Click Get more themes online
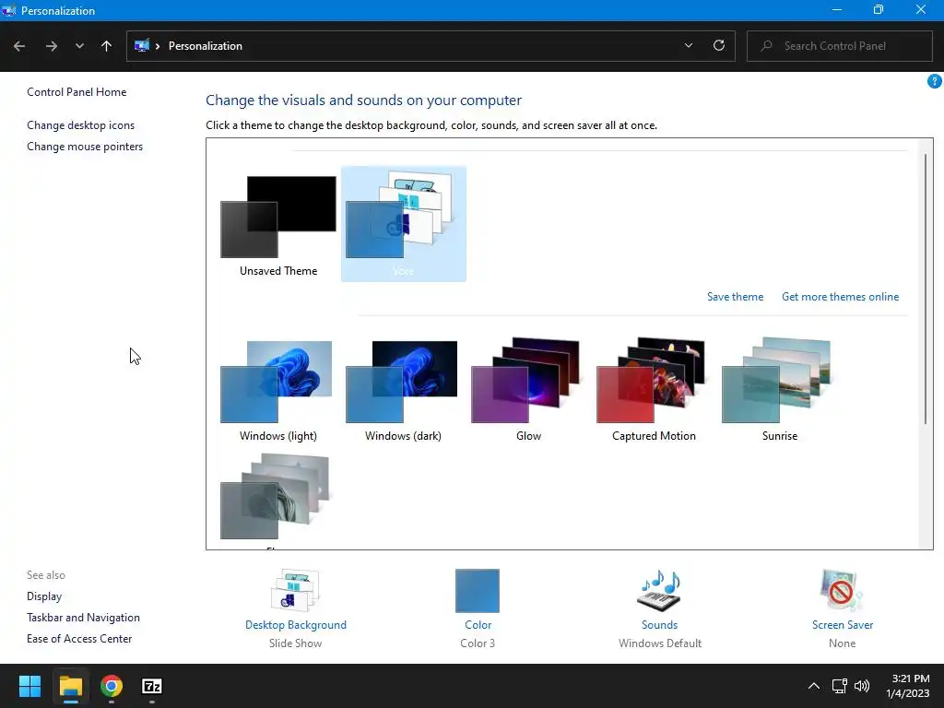This screenshot has width=944, height=708. pos(840,297)
